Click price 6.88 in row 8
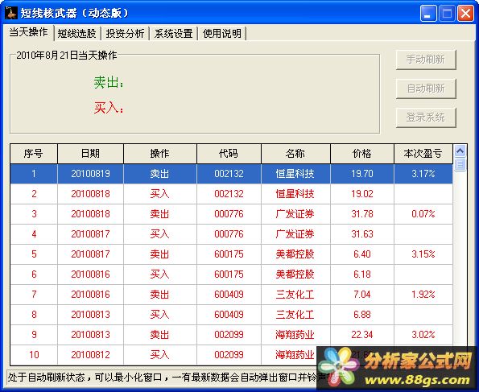479x392 pixels. pyautogui.click(x=362, y=315)
